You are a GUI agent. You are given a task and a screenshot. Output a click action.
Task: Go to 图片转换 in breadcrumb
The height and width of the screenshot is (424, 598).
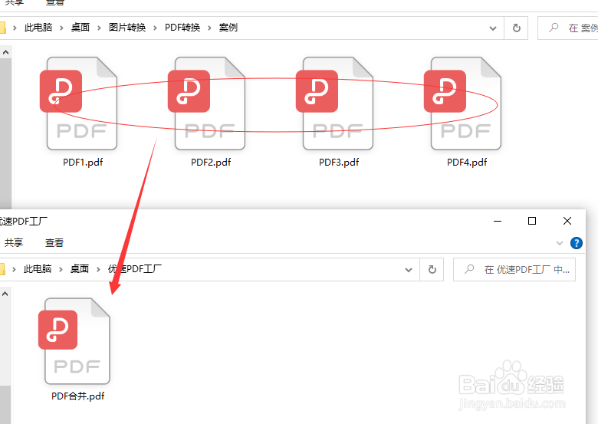(x=127, y=28)
